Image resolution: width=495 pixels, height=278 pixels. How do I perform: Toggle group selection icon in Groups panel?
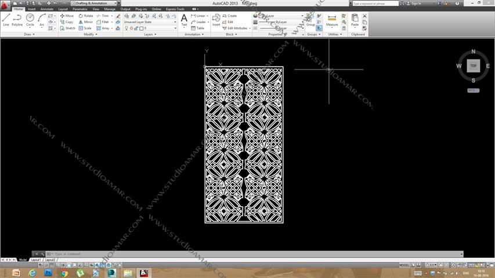click(x=319, y=28)
